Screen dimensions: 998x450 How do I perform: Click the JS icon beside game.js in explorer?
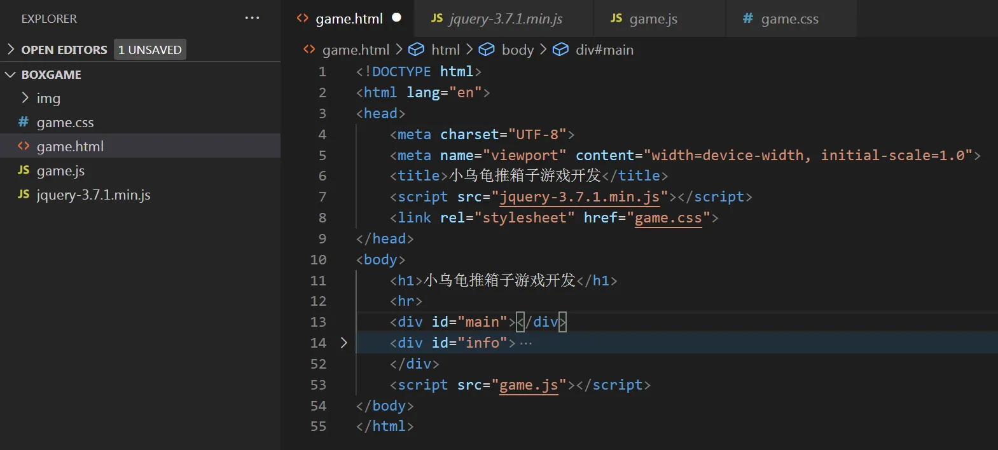pos(24,170)
